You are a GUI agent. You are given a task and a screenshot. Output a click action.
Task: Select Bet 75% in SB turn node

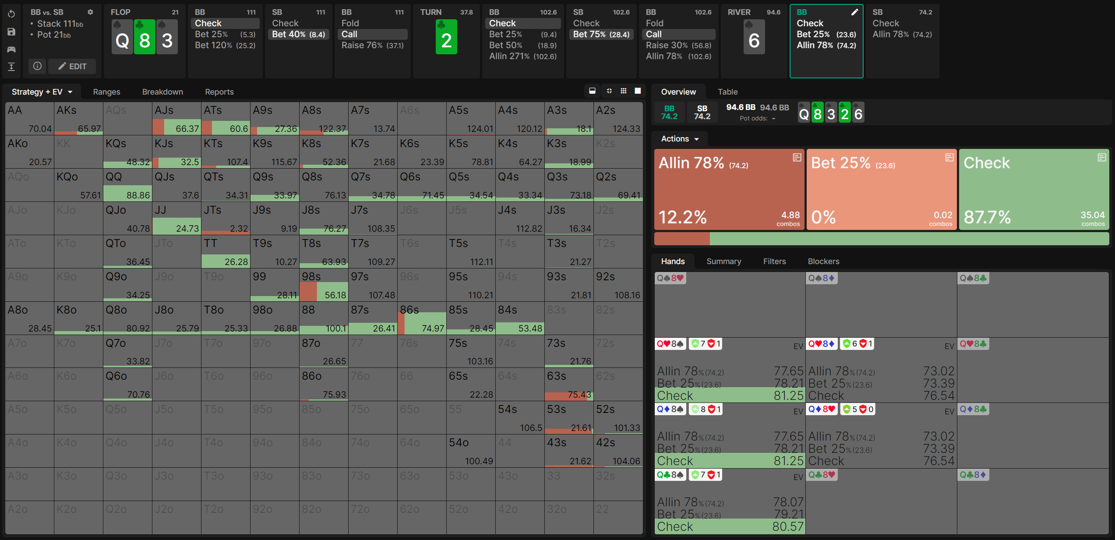(x=601, y=34)
